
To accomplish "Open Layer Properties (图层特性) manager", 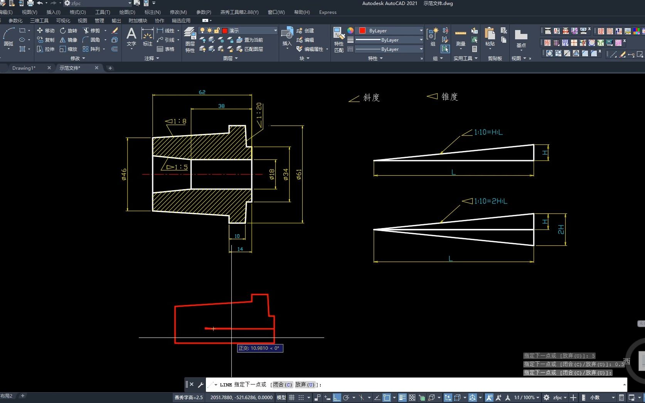I will [x=190, y=40].
